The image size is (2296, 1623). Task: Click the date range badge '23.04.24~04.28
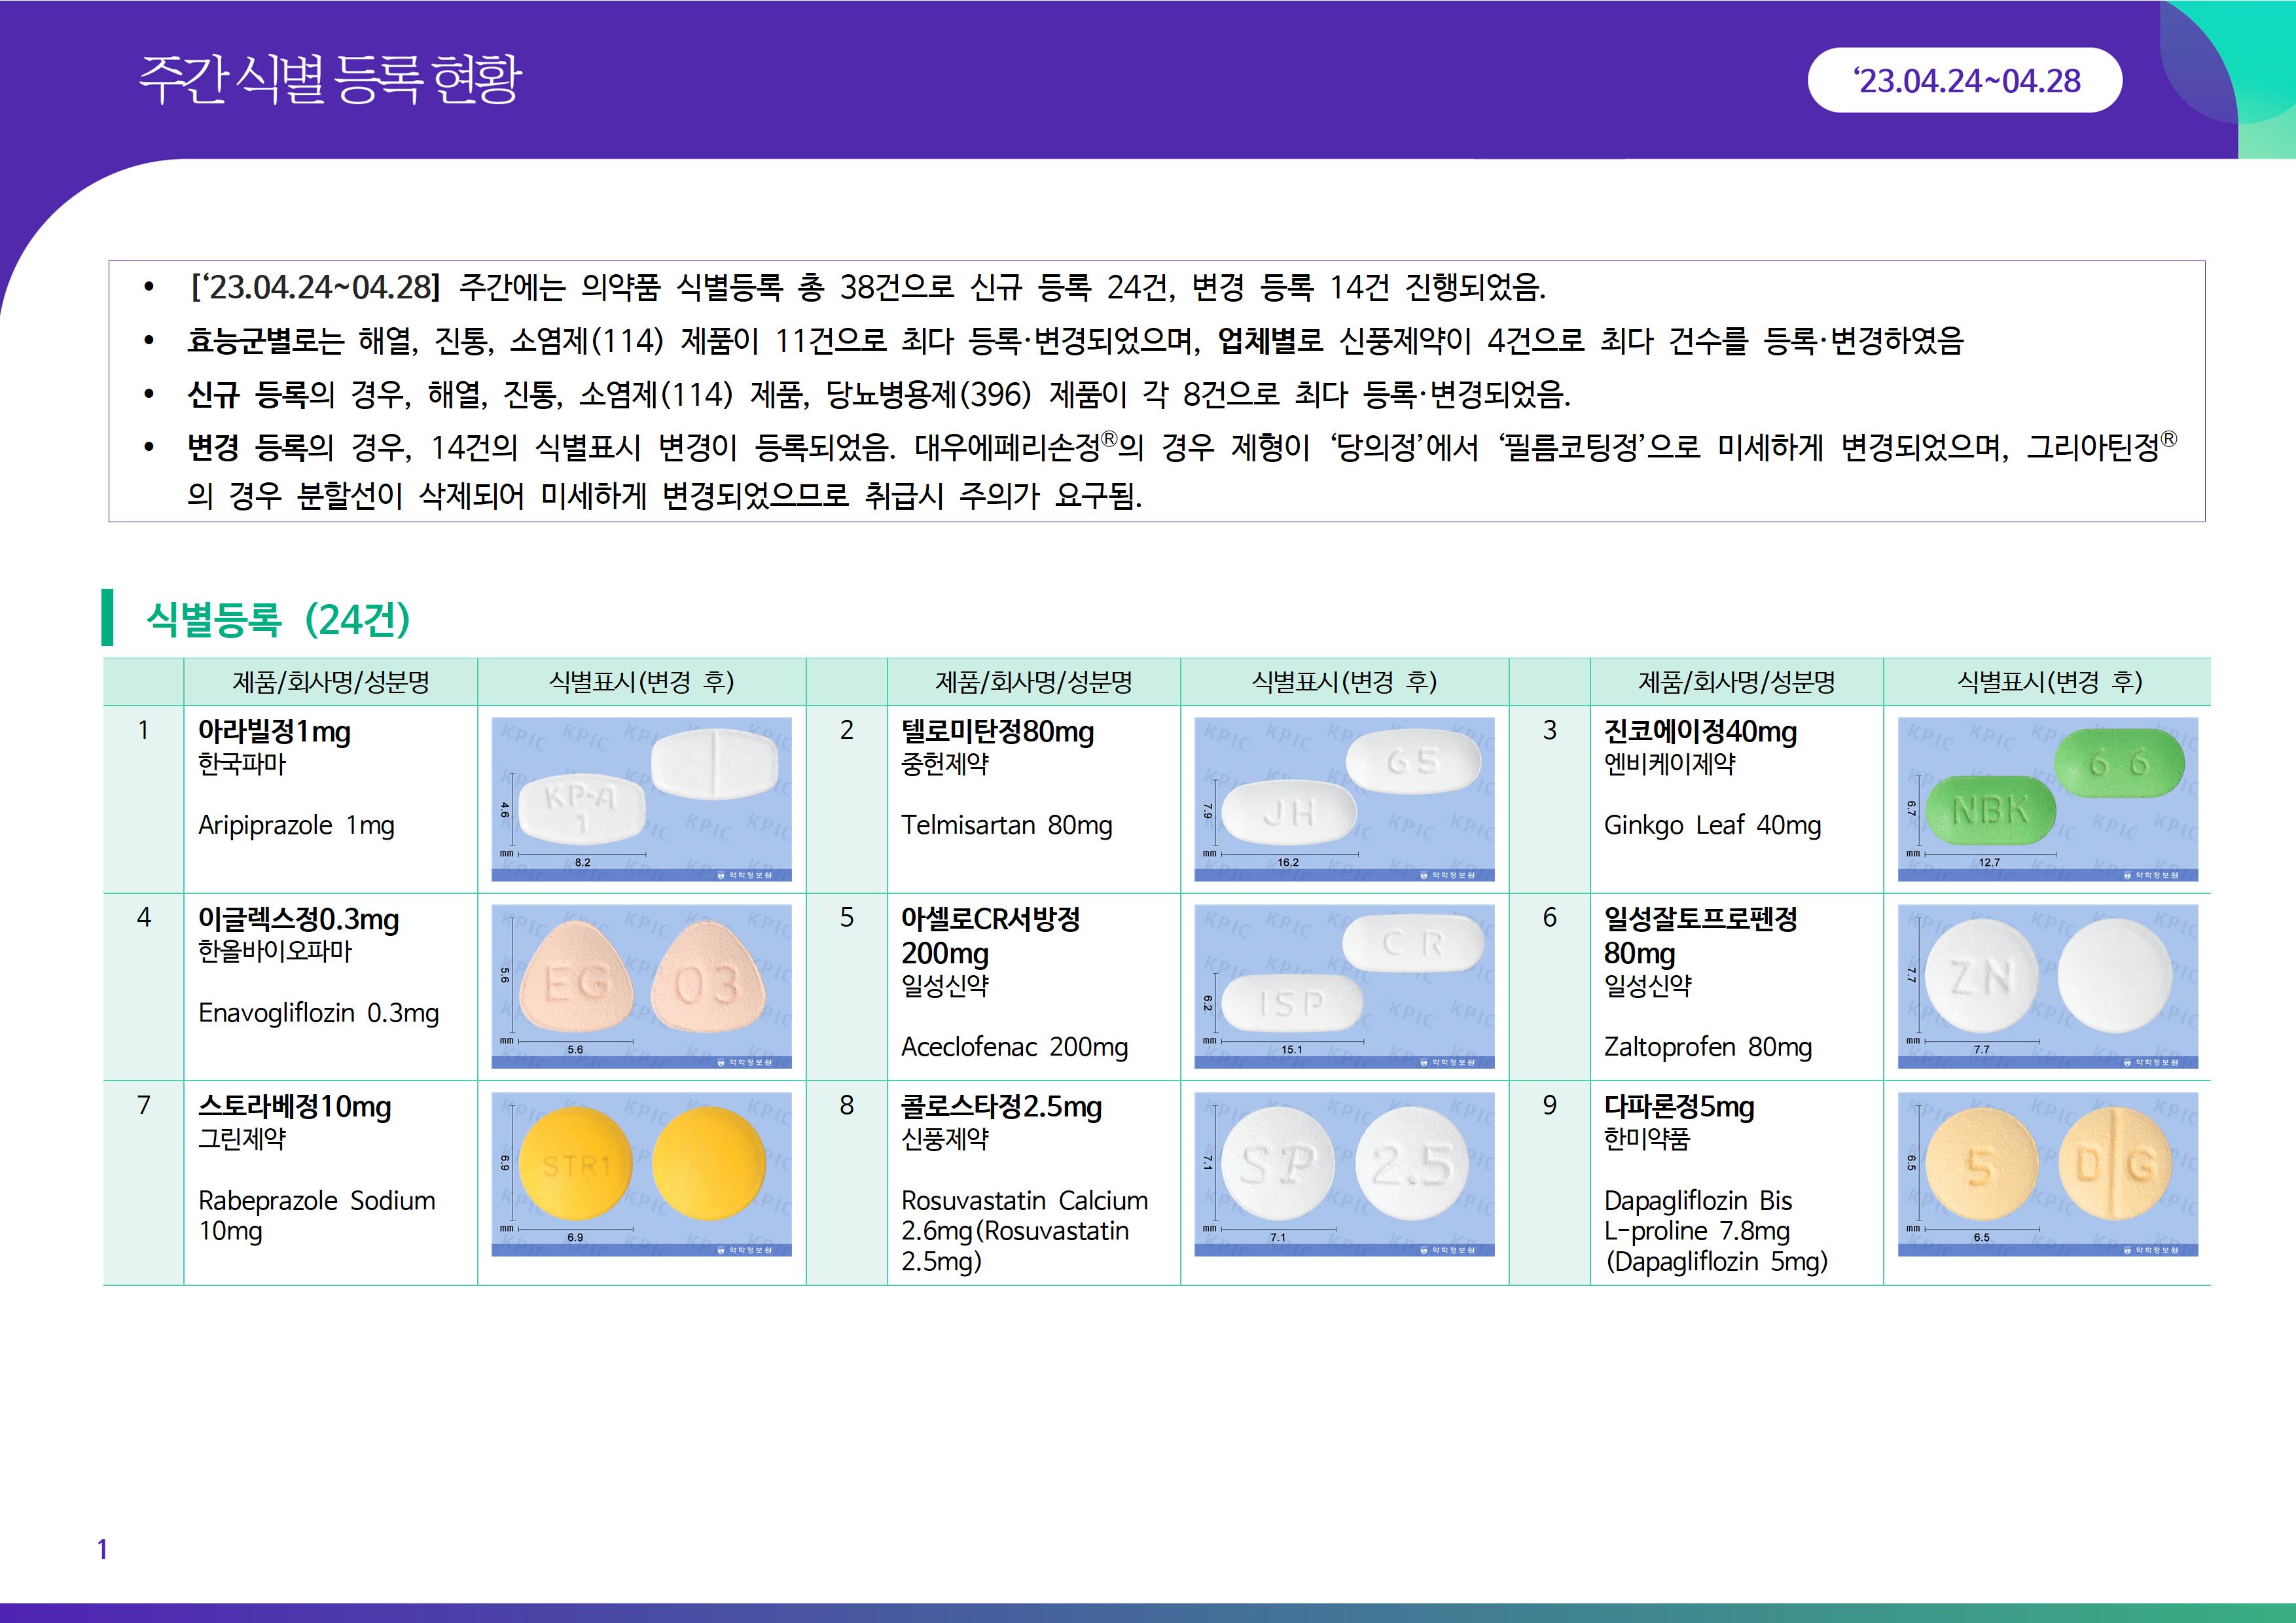[x=1964, y=81]
